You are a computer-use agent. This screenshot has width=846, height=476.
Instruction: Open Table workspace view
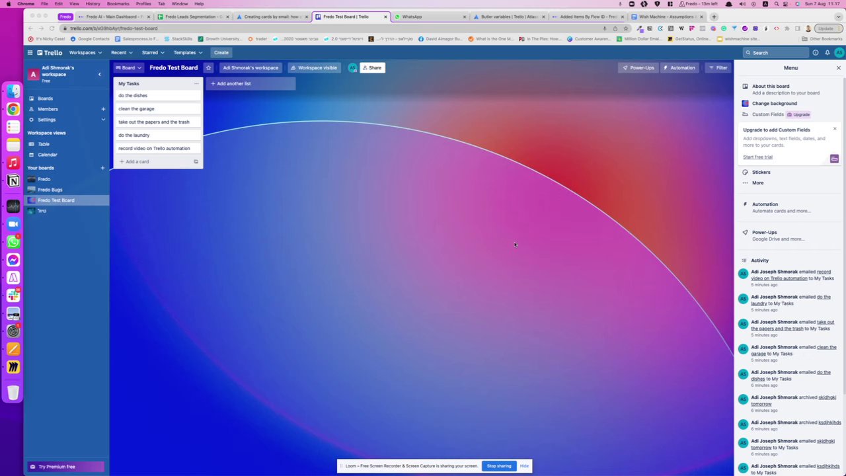click(44, 143)
